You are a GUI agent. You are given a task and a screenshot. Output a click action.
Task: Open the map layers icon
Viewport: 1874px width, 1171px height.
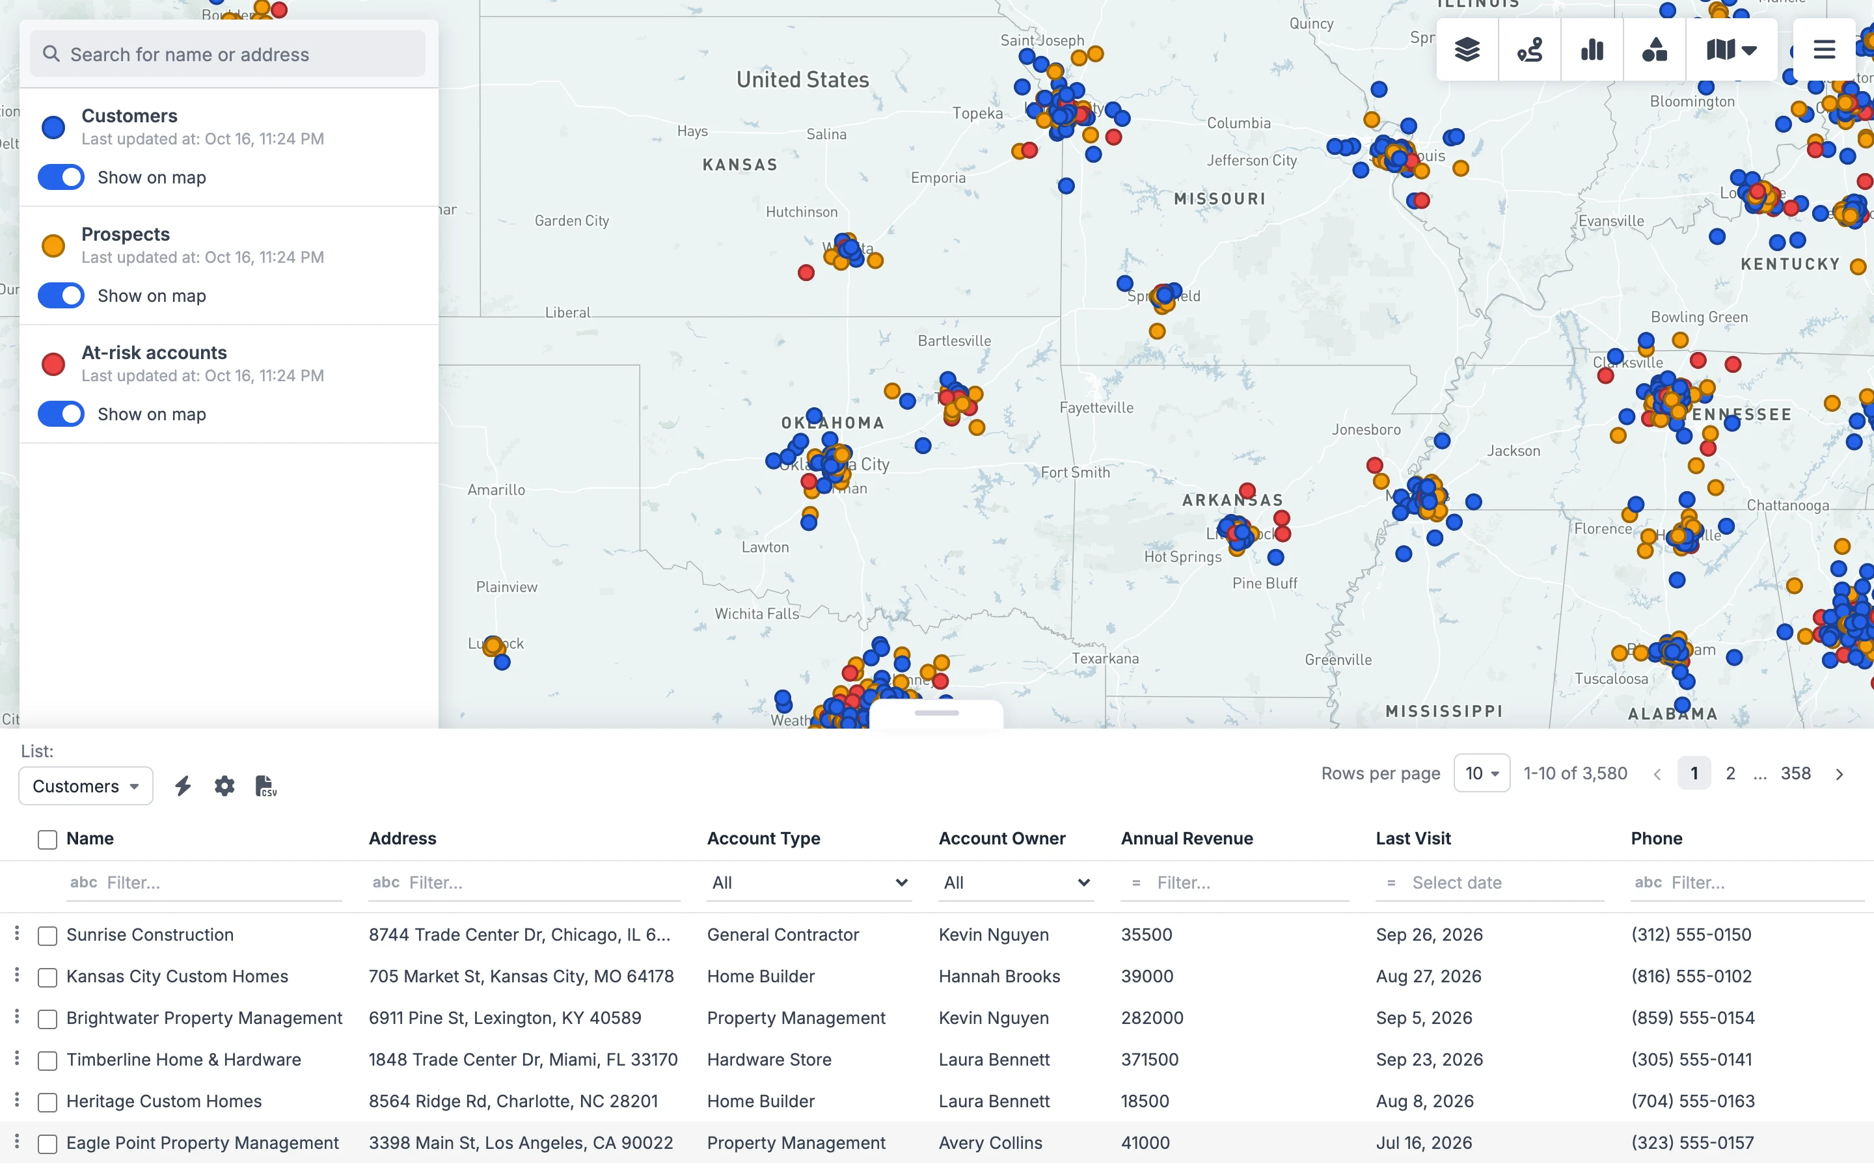1467,50
